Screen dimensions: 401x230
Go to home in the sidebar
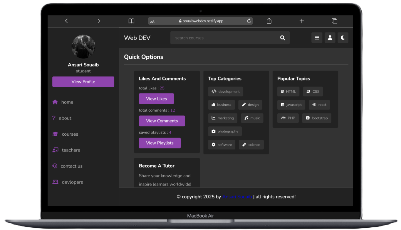[63, 102]
